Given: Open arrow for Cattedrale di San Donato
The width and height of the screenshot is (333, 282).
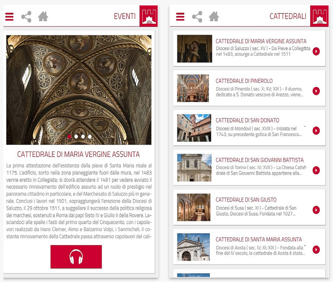Looking at the screenshot, I should click(x=316, y=131).
